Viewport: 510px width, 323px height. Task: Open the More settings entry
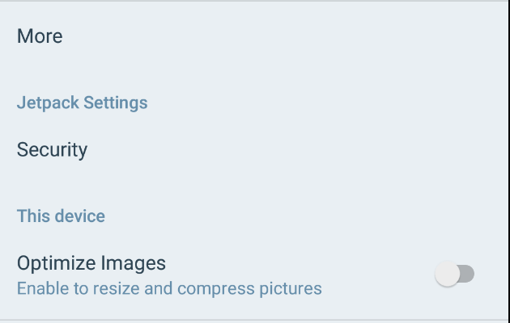[40, 36]
